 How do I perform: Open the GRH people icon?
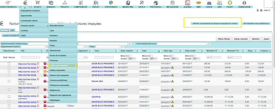(x=219, y=3)
